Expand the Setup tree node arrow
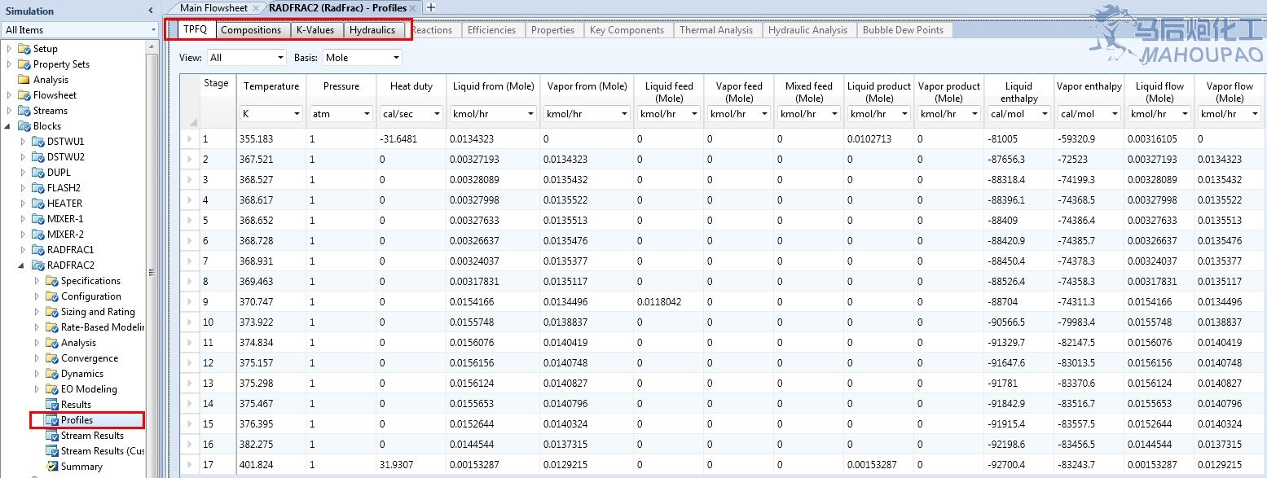 (x=9, y=49)
